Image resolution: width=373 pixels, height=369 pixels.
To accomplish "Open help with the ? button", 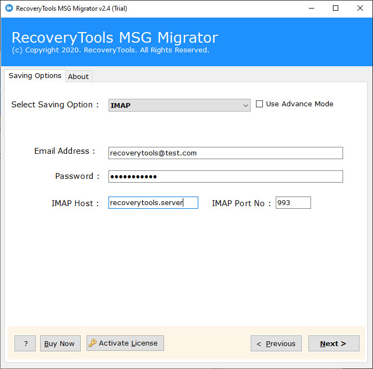I will click(x=25, y=343).
